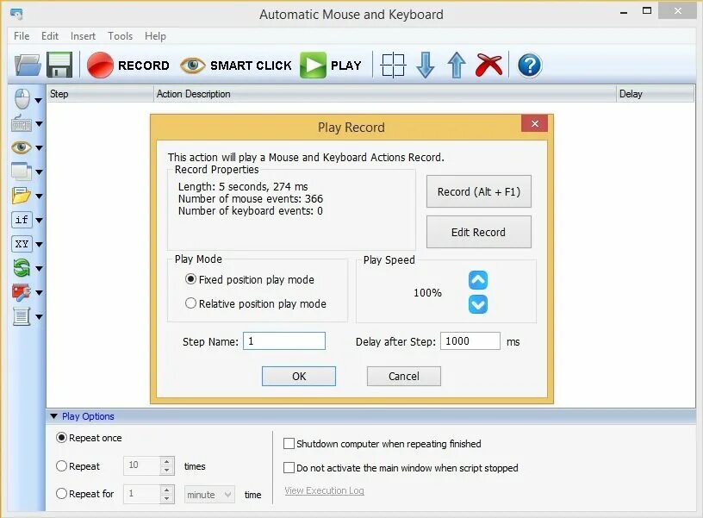The width and height of the screenshot is (703, 518).
Task: Click the eye smart-click sidebar icon
Action: [x=21, y=147]
